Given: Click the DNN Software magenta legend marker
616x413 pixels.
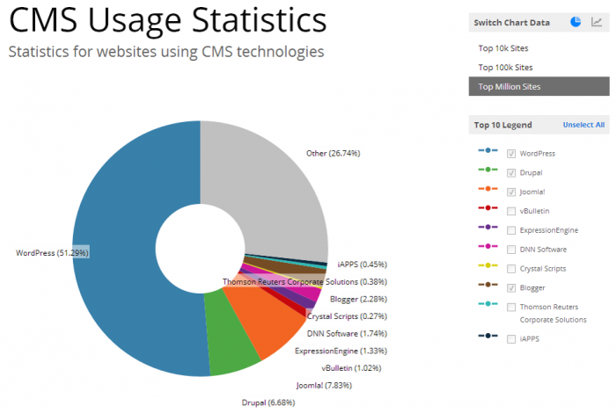Looking at the screenshot, I should click(488, 246).
